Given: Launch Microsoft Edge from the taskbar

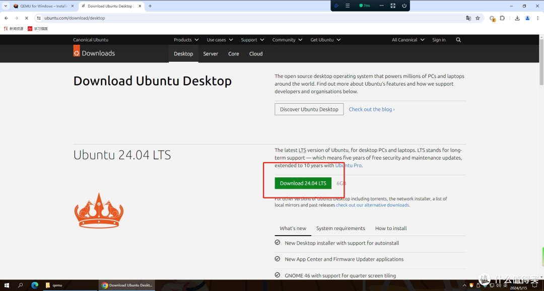Looking at the screenshot, I should [x=35, y=285].
